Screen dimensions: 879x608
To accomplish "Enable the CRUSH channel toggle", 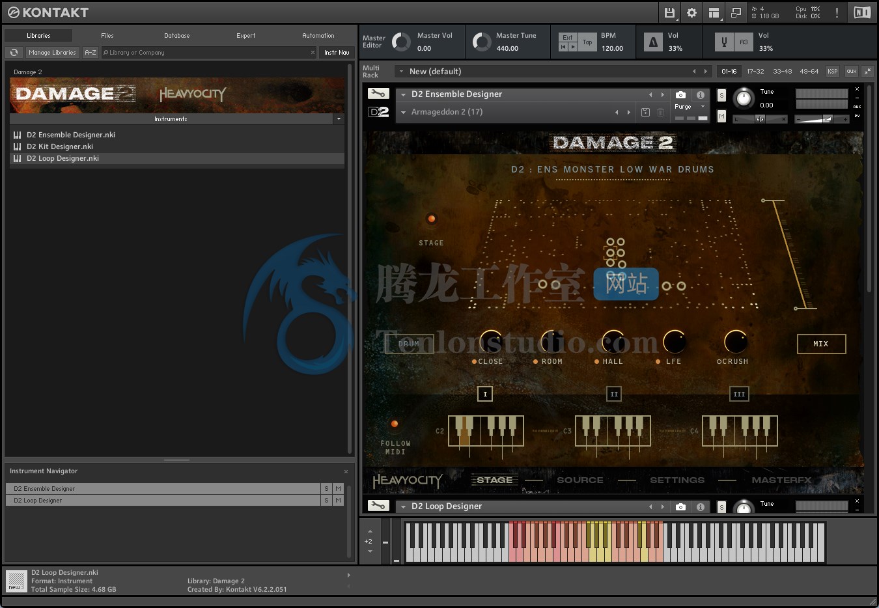I will [x=719, y=361].
